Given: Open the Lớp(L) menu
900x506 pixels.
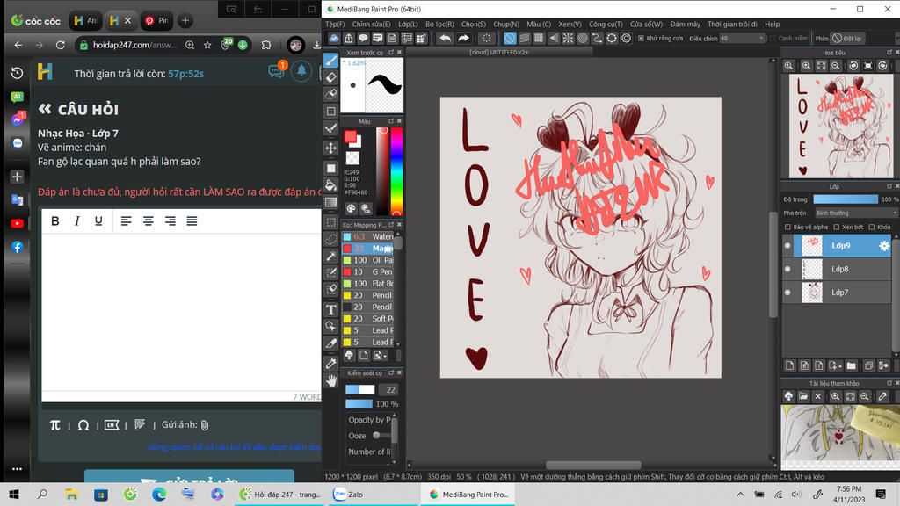Looking at the screenshot, I should (408, 24).
